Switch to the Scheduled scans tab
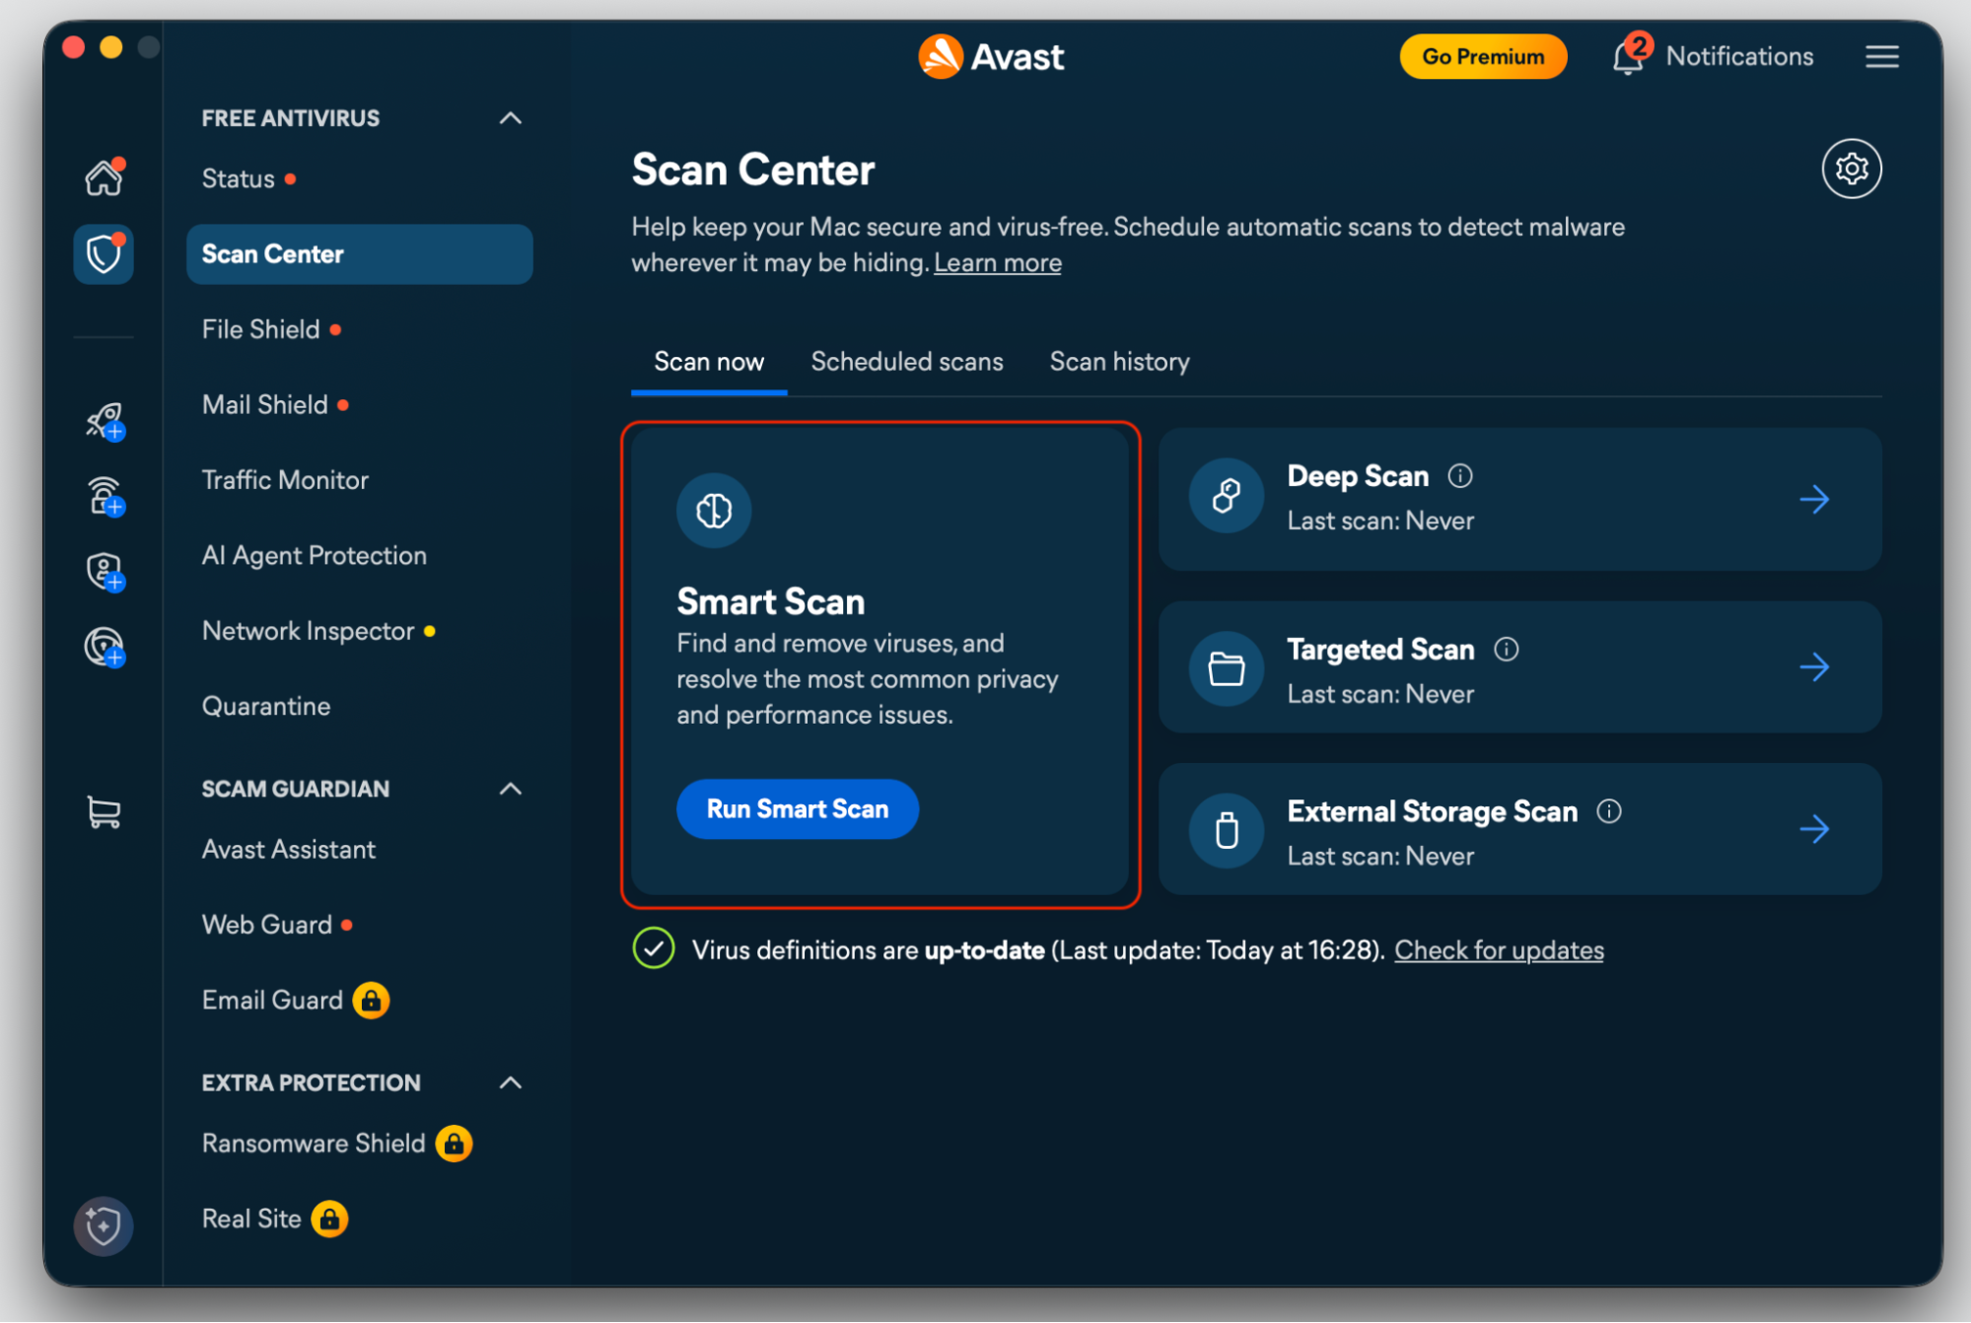Screen dimensions: 1971x1323 click(906, 362)
